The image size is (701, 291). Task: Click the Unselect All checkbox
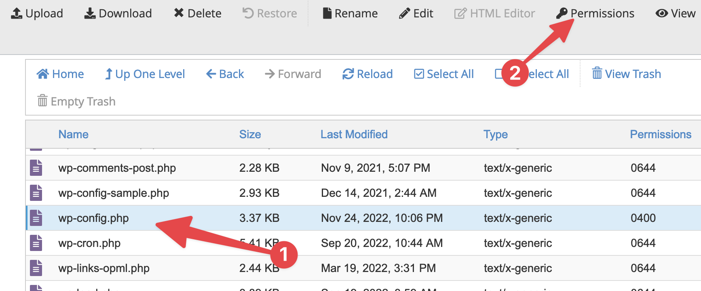(x=499, y=74)
